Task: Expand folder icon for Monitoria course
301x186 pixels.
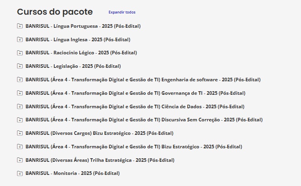Action: pyautogui.click(x=20, y=173)
